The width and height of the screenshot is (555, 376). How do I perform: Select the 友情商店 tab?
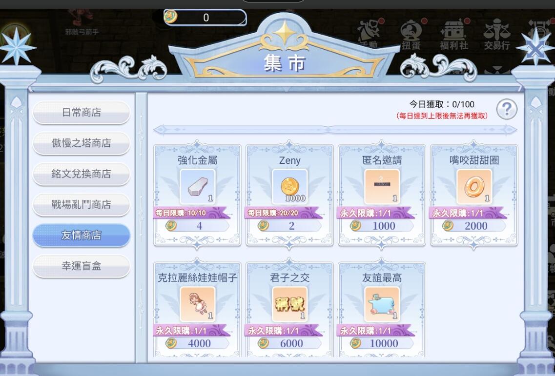click(x=82, y=235)
